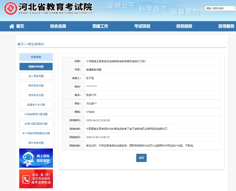Select 全国计算机等级问题 in the sidebar
Screen dimensions: 236x191
(x=36, y=124)
